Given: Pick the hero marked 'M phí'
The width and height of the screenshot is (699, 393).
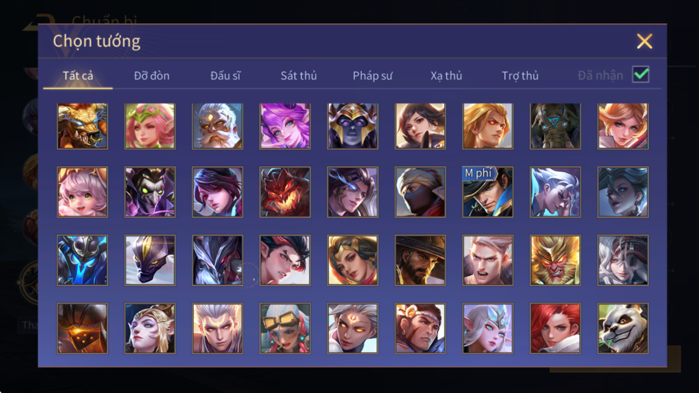Looking at the screenshot, I should pyautogui.click(x=487, y=192).
